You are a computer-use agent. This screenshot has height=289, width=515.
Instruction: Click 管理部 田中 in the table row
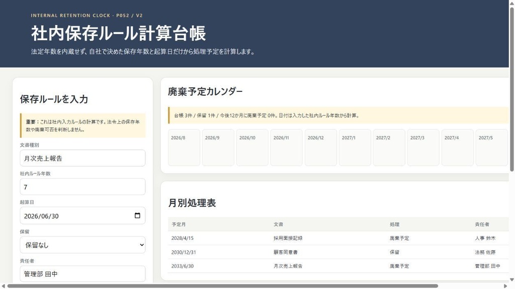[x=487, y=266]
